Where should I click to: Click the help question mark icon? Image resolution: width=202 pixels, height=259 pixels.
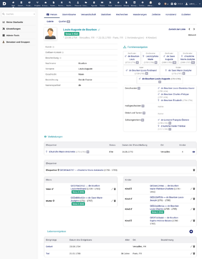coord(175,3)
